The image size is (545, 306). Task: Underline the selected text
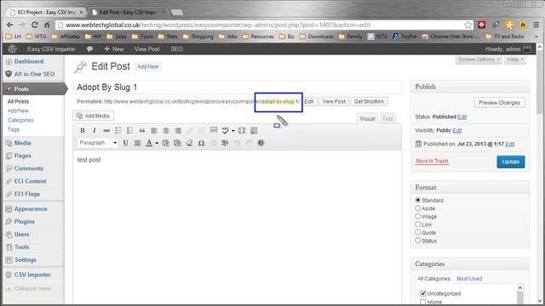coord(126,143)
